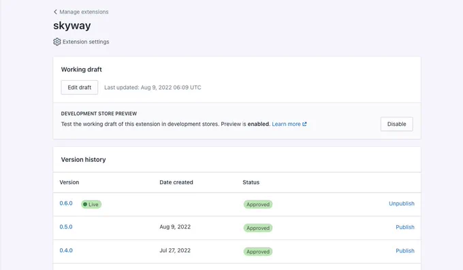Viewport: 463px width, 270px height.
Task: Click the Aug 9, 2022 date cell
Action: pos(175,227)
